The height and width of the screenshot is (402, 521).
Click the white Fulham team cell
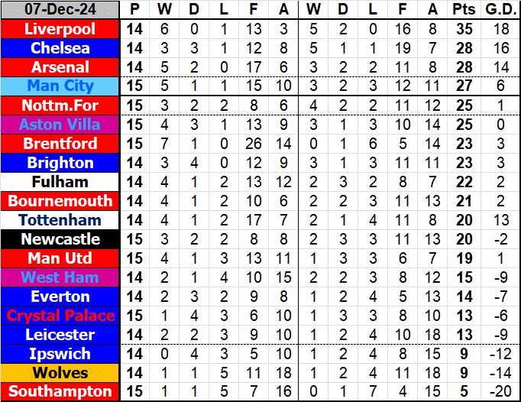(60, 182)
